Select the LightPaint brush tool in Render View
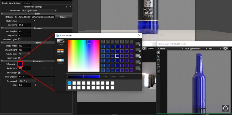The height and width of the screenshot is (115, 232). click(158, 52)
